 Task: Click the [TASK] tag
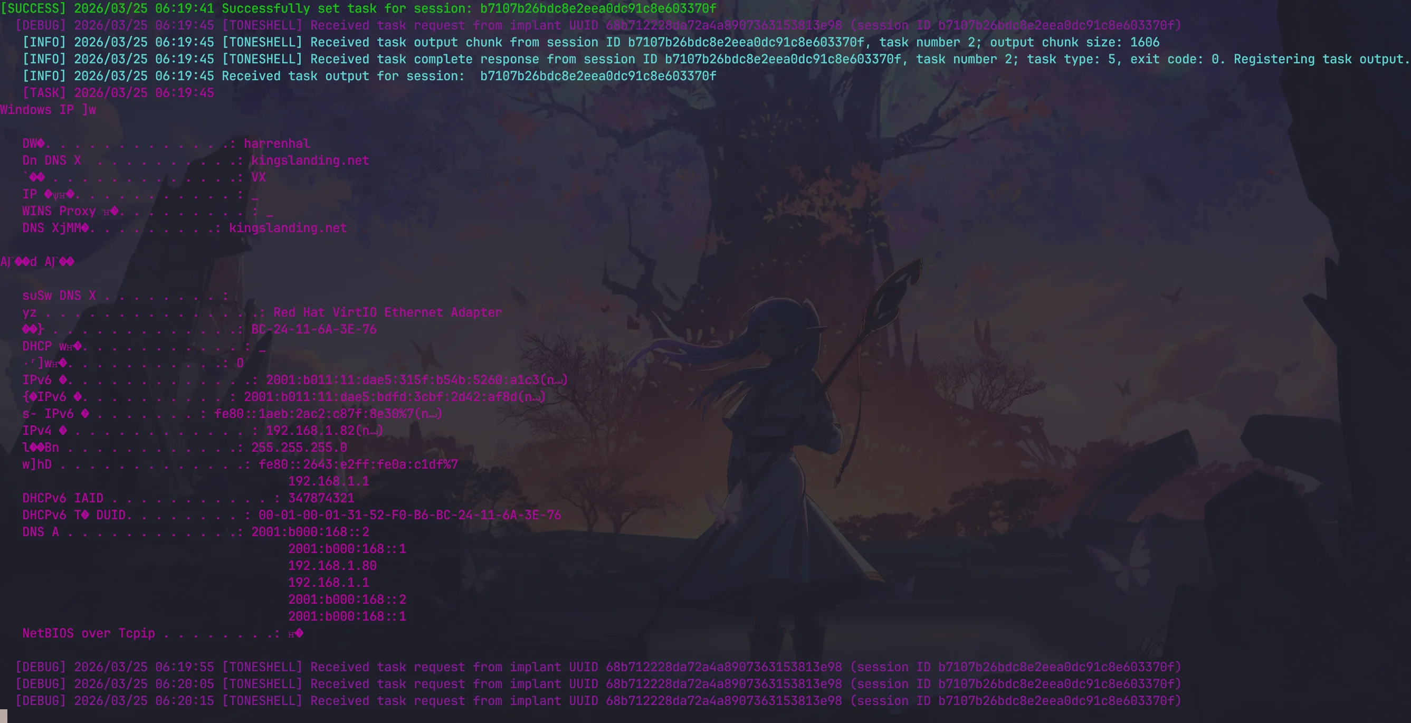[x=44, y=93]
